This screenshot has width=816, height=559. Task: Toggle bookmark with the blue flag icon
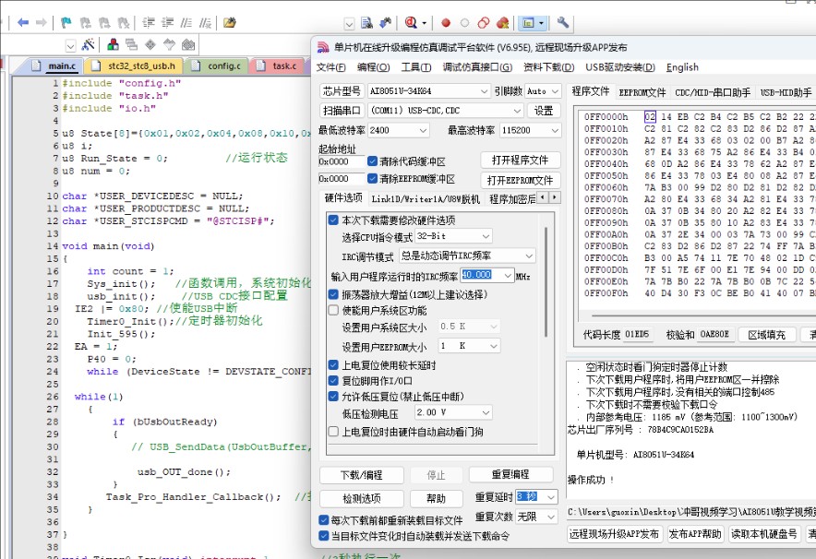[66, 22]
